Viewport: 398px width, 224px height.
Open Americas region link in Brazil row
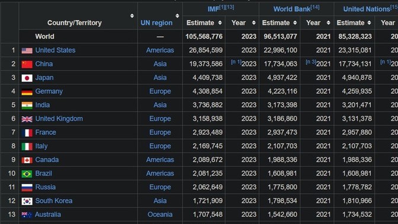click(x=160, y=174)
